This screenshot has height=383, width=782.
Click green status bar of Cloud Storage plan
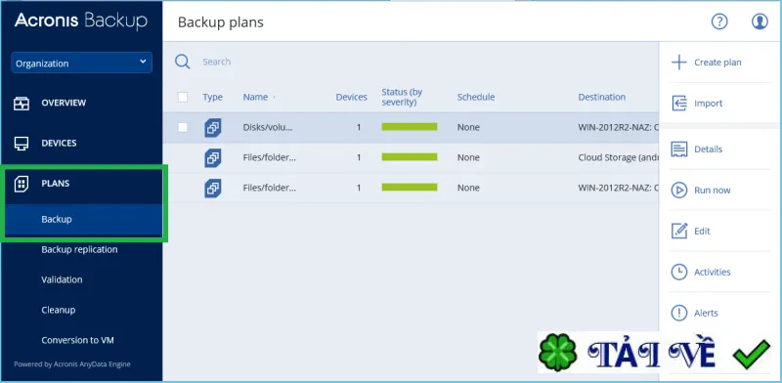(410, 157)
